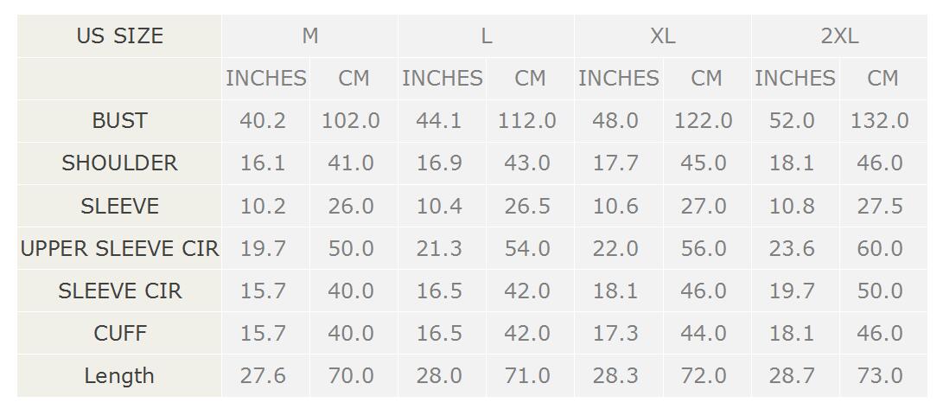Image resolution: width=943 pixels, height=409 pixels.
Task: Select the M size column header
Action: [x=309, y=36]
